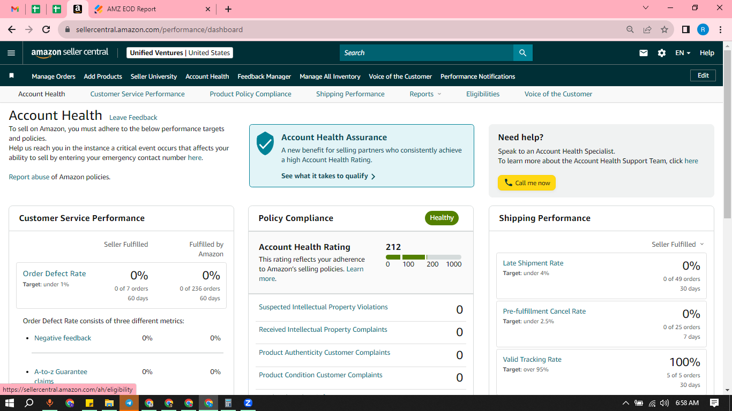Open Product Condition Customer Complaints
The image size is (732, 411).
click(x=320, y=375)
